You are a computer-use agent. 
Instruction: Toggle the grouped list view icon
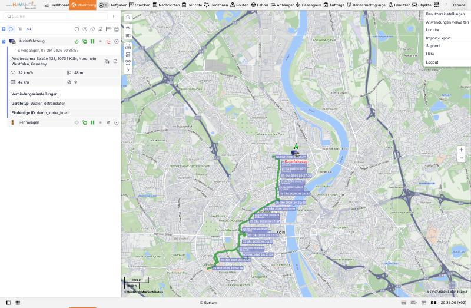[20, 29]
